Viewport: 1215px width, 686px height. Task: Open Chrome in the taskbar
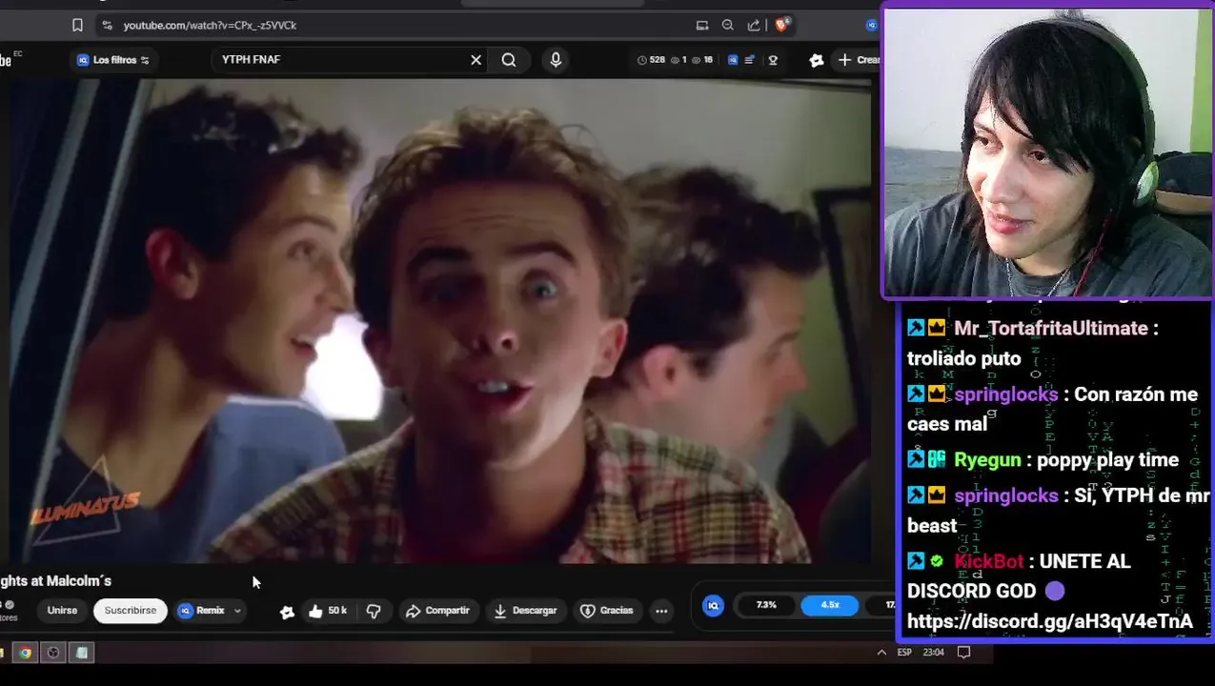[25, 653]
